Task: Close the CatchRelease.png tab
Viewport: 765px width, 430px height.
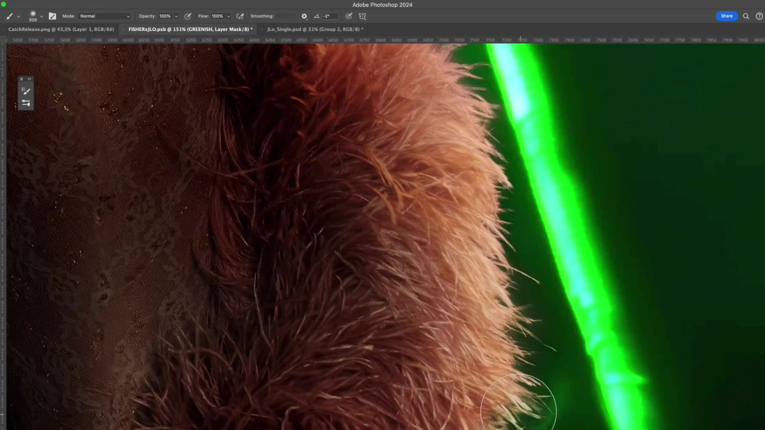Action: pos(3,29)
